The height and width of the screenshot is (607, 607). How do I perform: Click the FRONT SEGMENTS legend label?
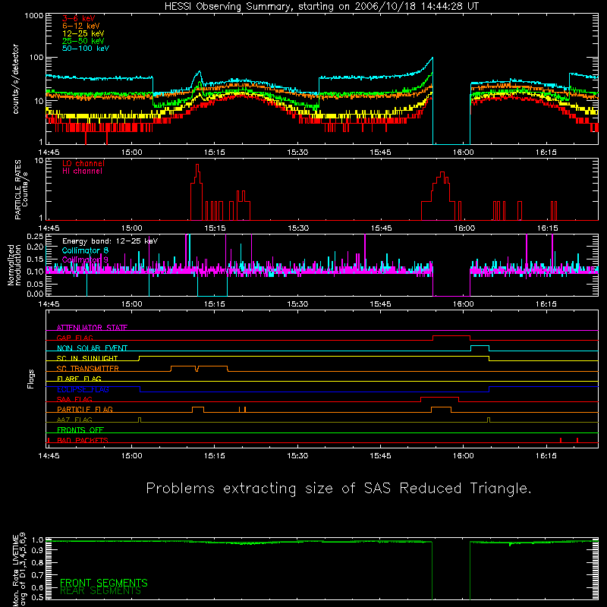(x=104, y=583)
